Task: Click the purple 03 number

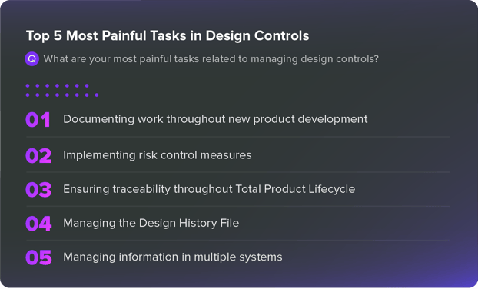Action: coord(38,190)
